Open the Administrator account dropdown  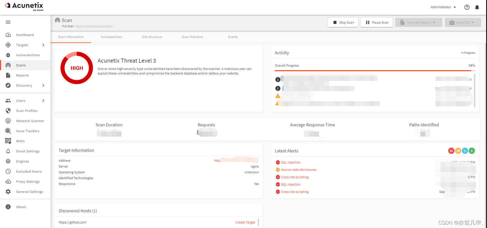(443, 7)
